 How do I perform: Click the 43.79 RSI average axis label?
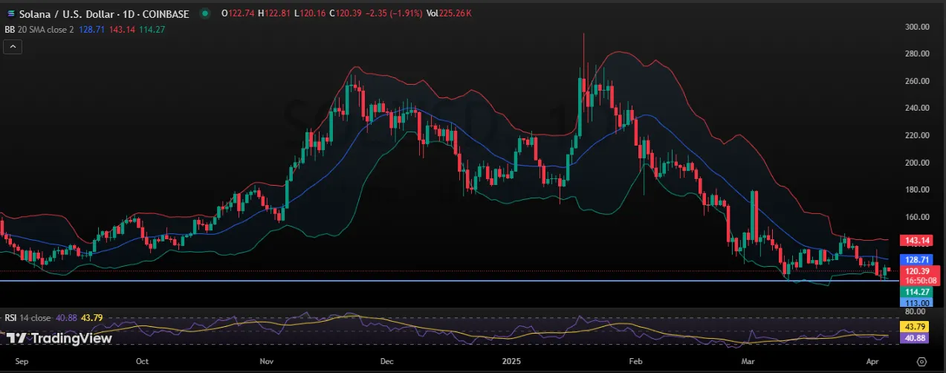point(915,327)
